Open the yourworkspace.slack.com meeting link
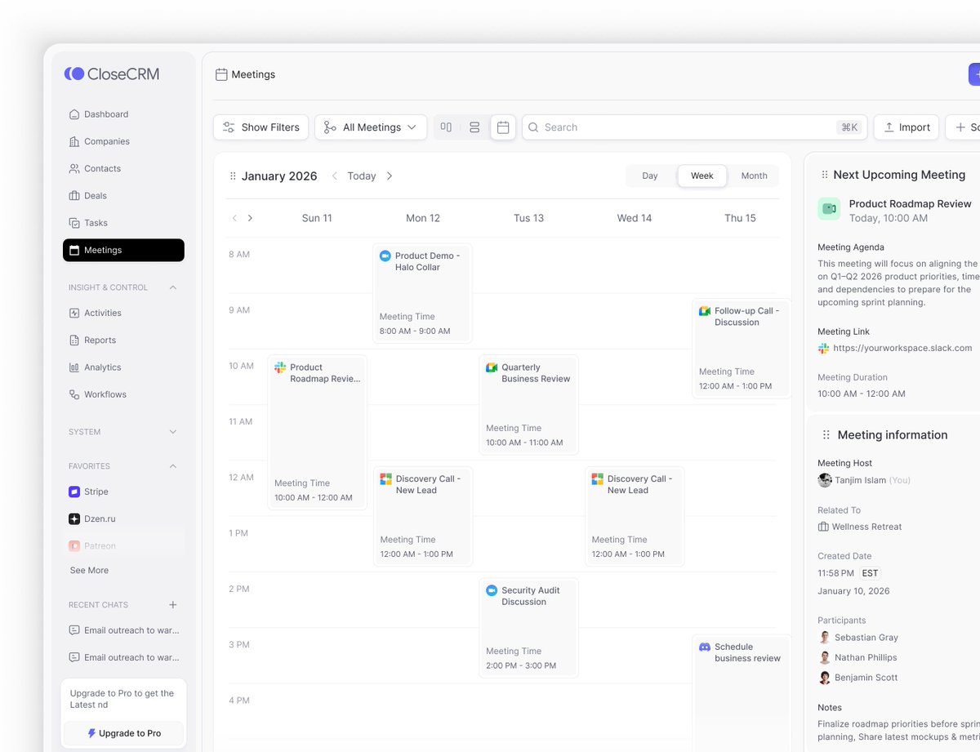The image size is (980, 752). (902, 348)
